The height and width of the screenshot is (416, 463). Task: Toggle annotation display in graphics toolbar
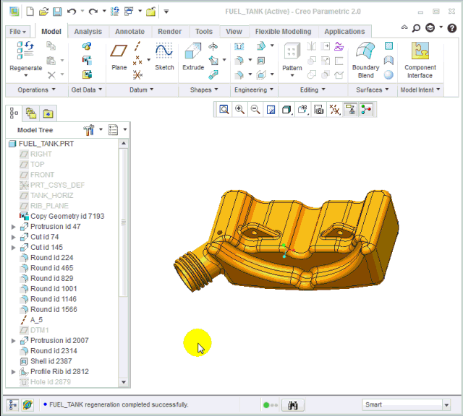[350, 110]
